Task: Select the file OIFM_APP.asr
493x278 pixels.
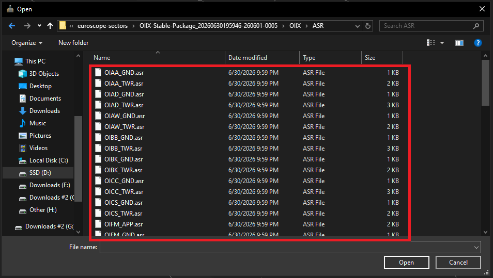Action: pos(123,224)
